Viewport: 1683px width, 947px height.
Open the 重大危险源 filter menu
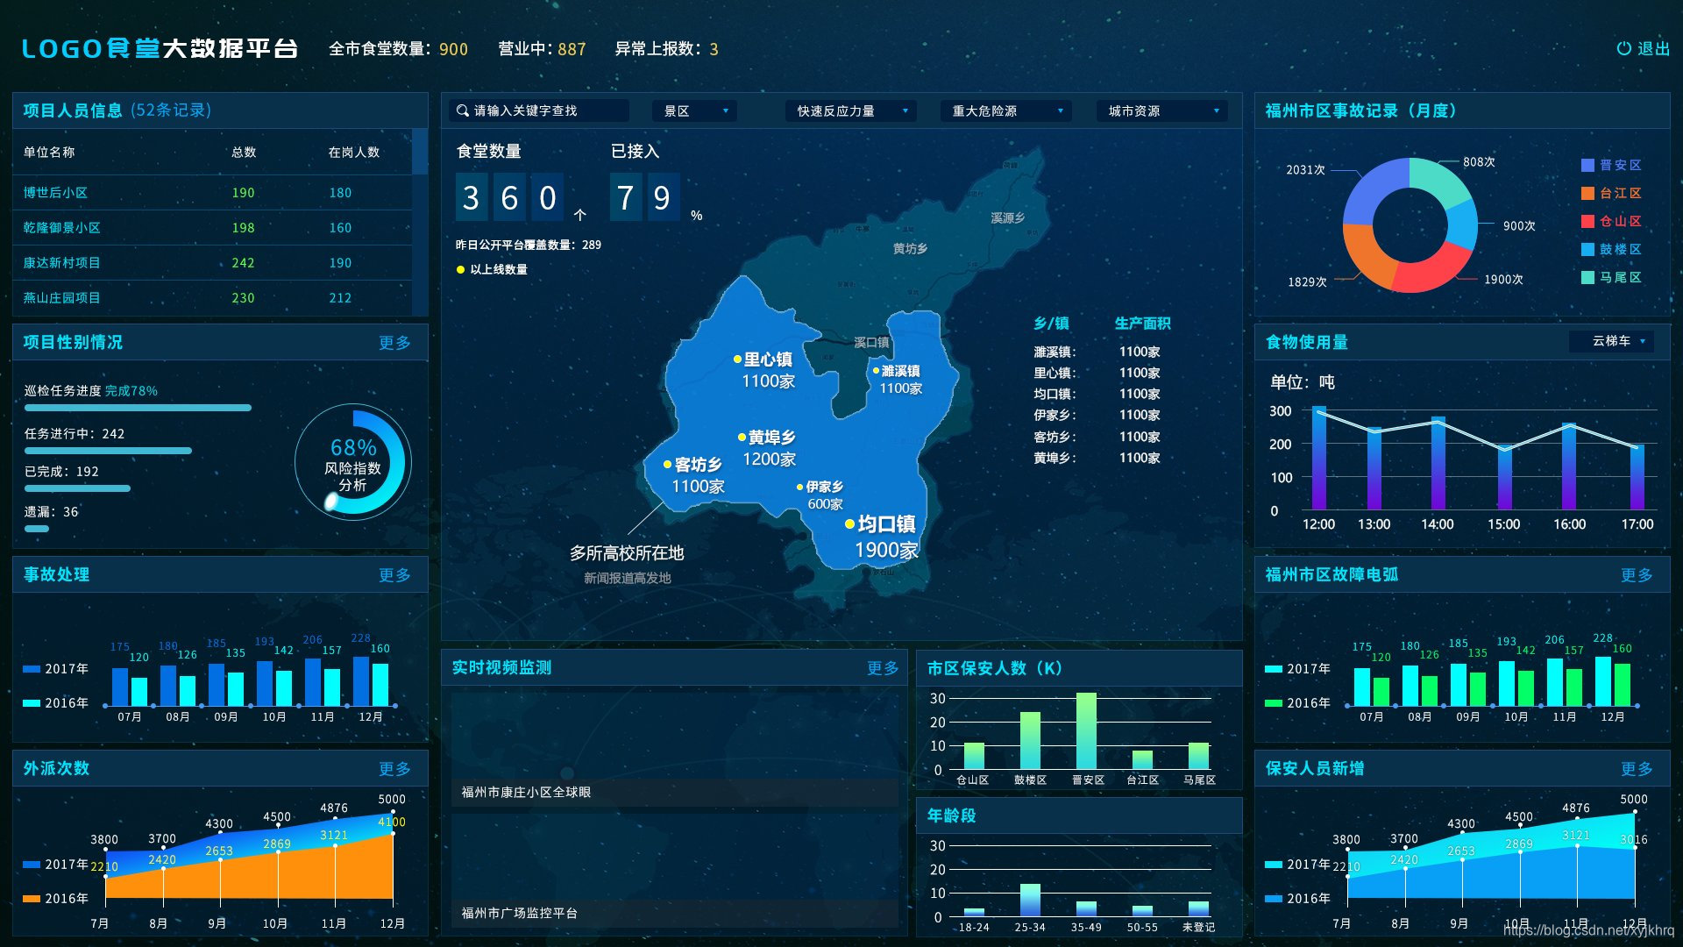(1006, 111)
